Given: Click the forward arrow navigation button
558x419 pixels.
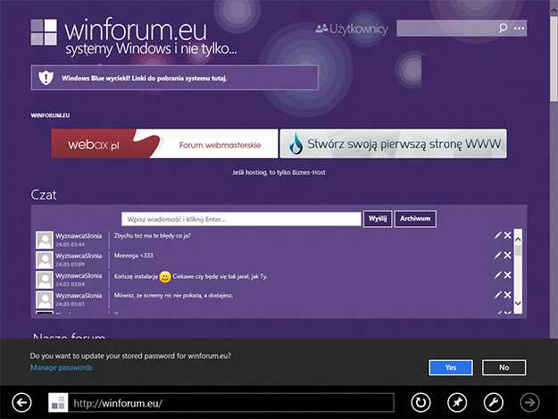Looking at the screenshot, I should click(x=529, y=403).
